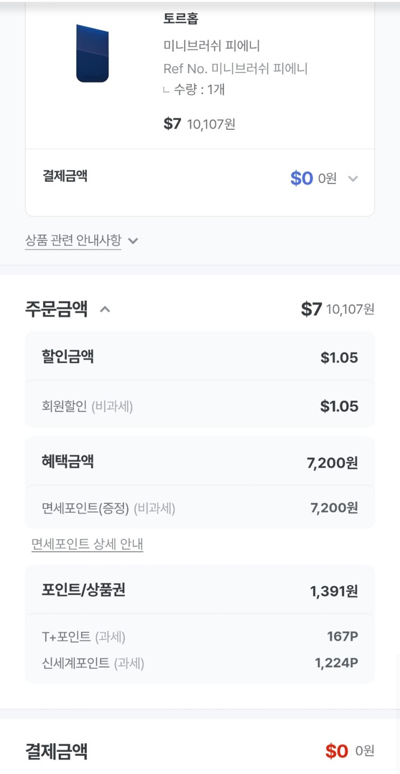The height and width of the screenshot is (774, 400).
Task: Collapse the 주문금액 section chevron
Action: pos(106,309)
